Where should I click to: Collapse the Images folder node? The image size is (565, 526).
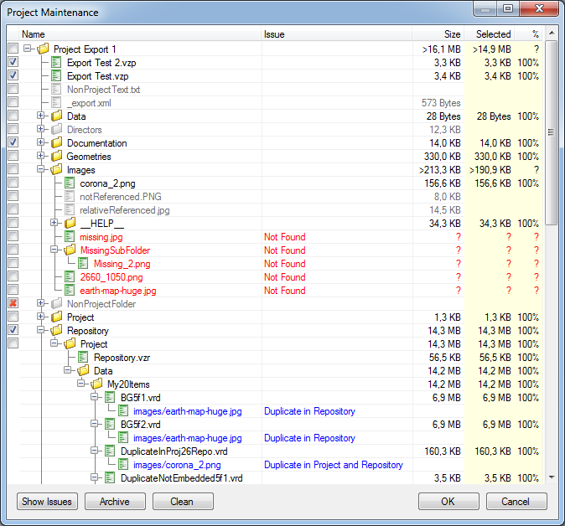click(41, 170)
